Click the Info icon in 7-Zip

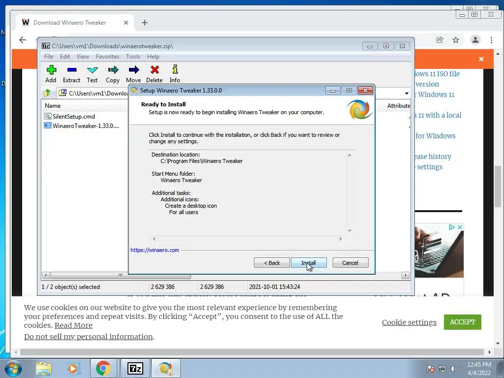coord(175,74)
